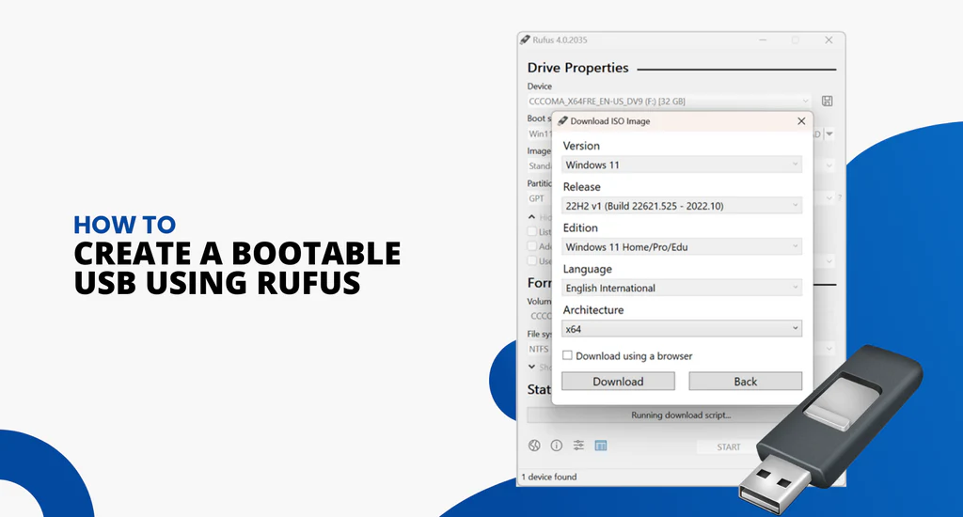Open the About info icon
Screen dimensions: 963x517
pos(556,446)
